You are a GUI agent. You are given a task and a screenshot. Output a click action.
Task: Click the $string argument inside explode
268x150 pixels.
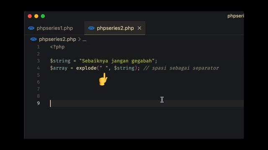click(124, 68)
